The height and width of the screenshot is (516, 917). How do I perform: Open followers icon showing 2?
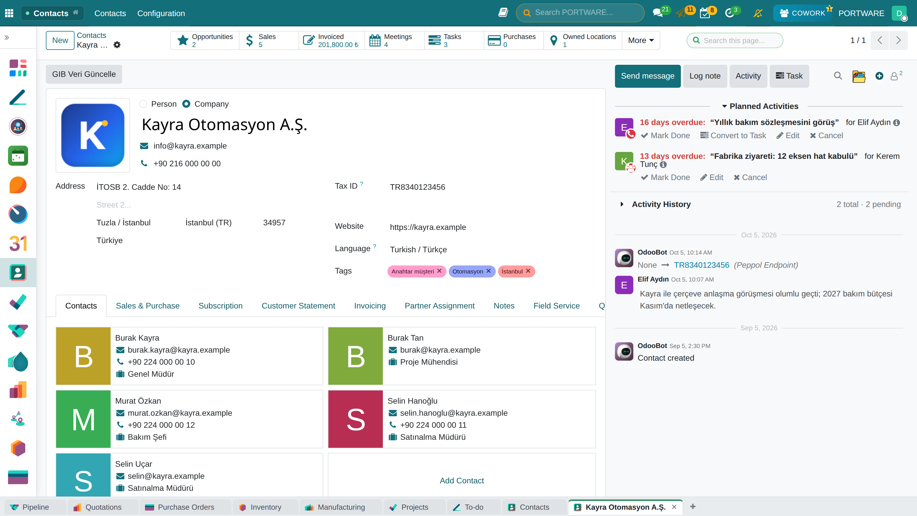click(x=896, y=76)
